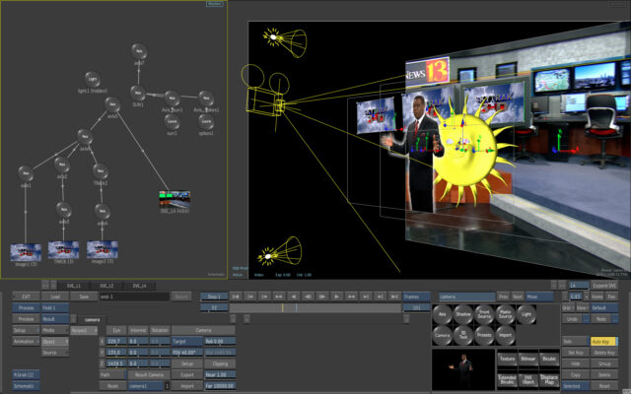Open the Object menu
The height and width of the screenshot is (394, 631).
[x=54, y=341]
